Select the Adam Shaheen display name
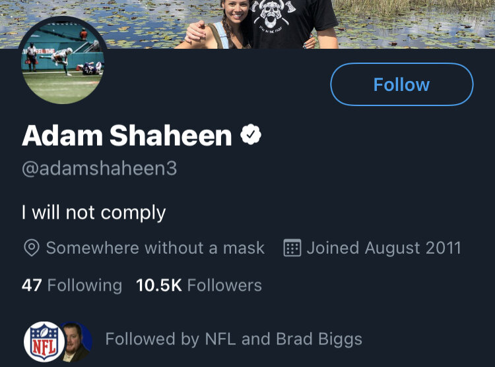 (x=127, y=136)
